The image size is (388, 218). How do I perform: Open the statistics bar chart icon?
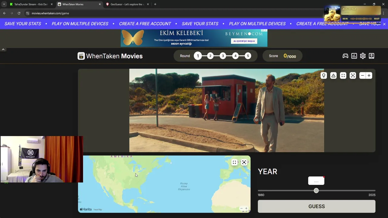[x=354, y=56]
